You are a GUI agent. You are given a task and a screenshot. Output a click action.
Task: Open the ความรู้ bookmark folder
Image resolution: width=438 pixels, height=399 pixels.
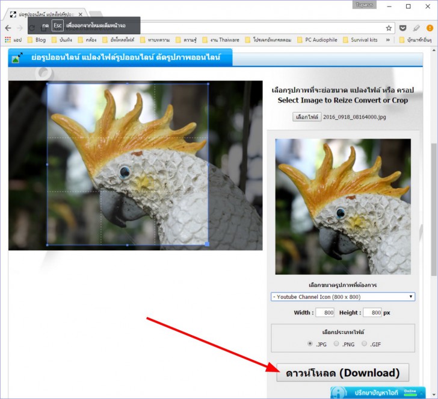[x=186, y=40]
